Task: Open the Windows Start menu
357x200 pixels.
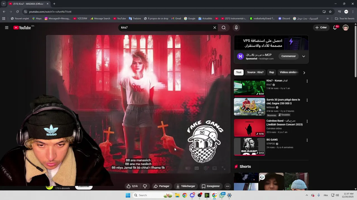Action: [128, 195]
